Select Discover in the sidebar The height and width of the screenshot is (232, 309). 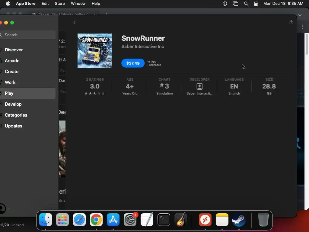coord(27,50)
